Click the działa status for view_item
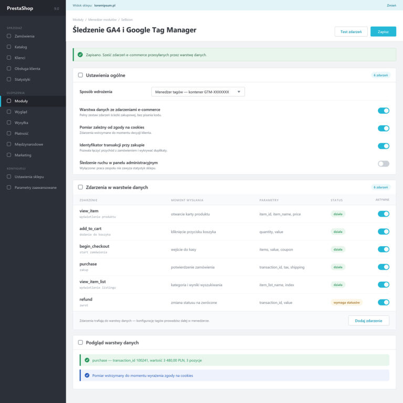Screen dimensions: 403x403 click(x=338, y=214)
